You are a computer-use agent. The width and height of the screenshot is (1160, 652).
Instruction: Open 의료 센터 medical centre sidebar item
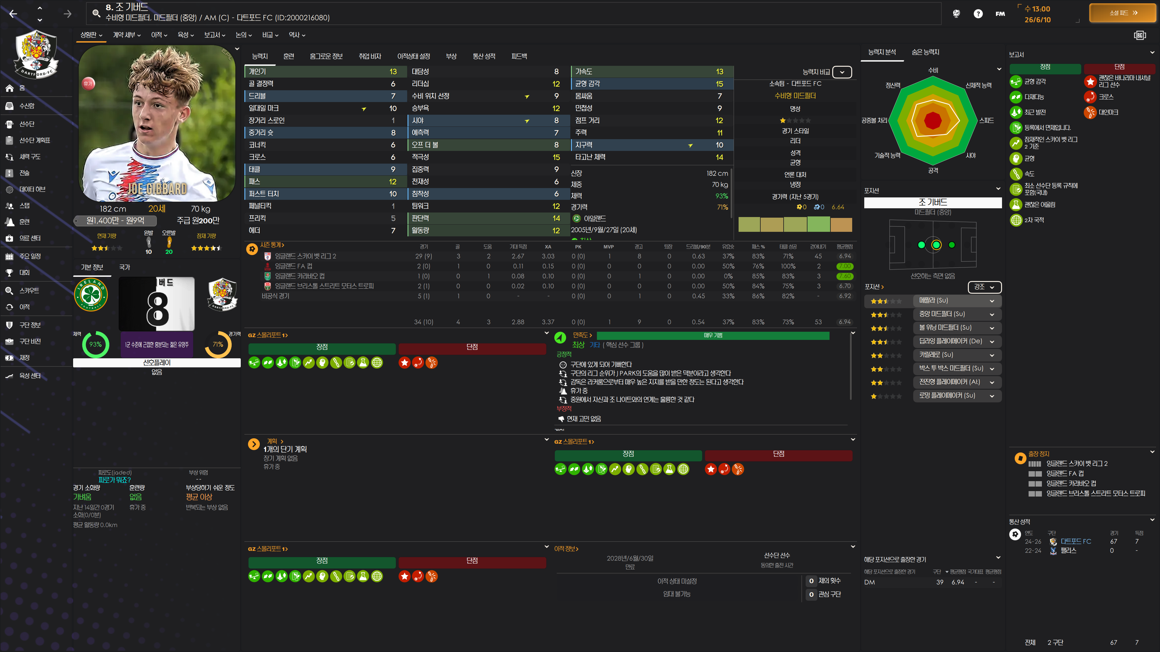pos(30,238)
